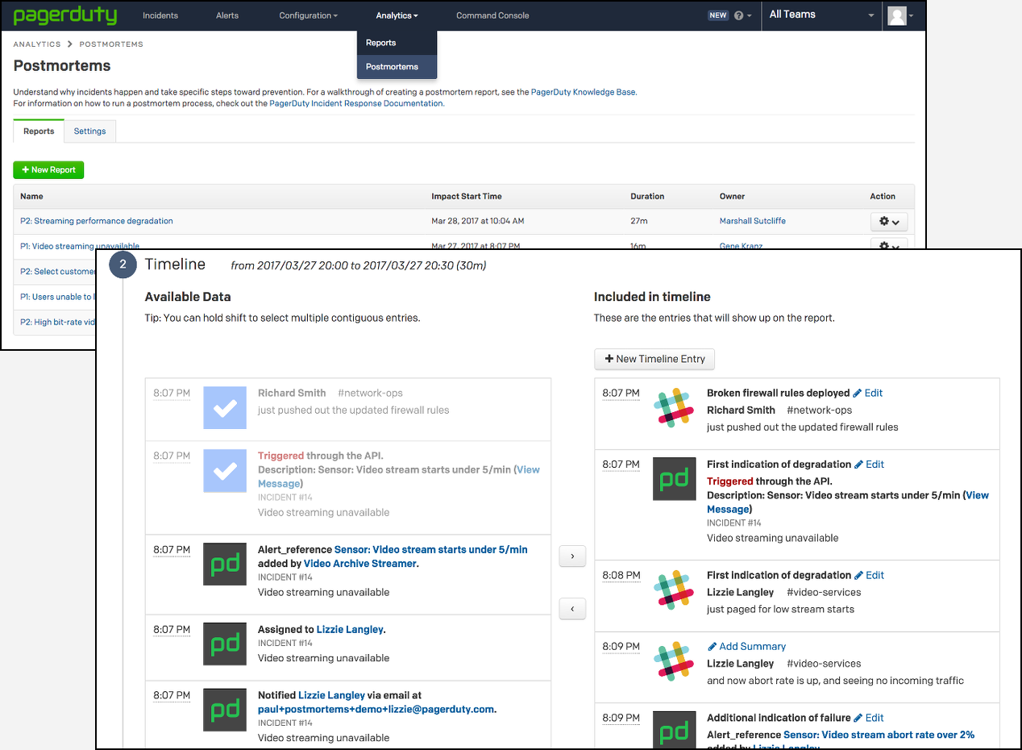Click Slack icon for abort rate is up entry
The width and height of the screenshot is (1022, 750).
point(674,660)
